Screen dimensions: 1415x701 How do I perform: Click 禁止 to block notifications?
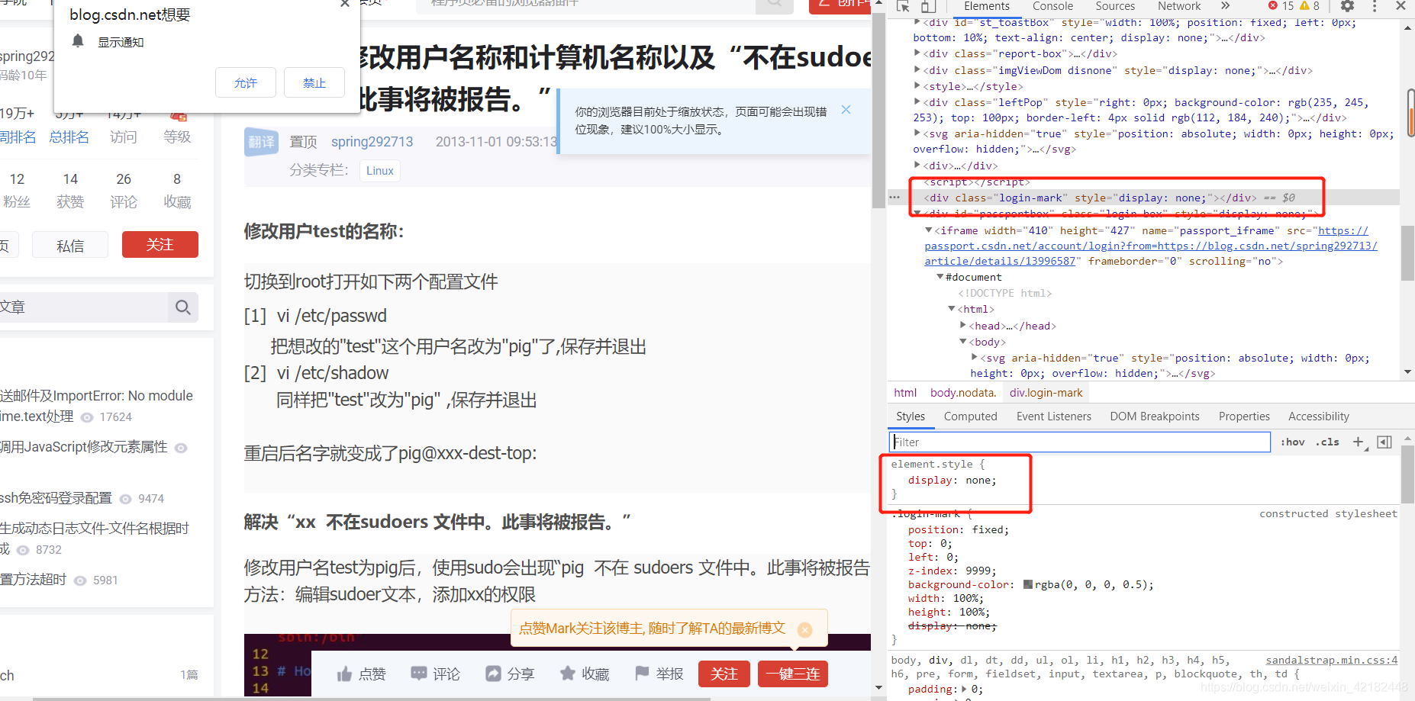[314, 82]
